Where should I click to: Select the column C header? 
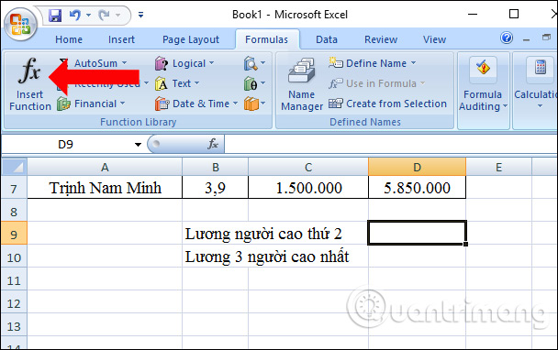pos(308,167)
